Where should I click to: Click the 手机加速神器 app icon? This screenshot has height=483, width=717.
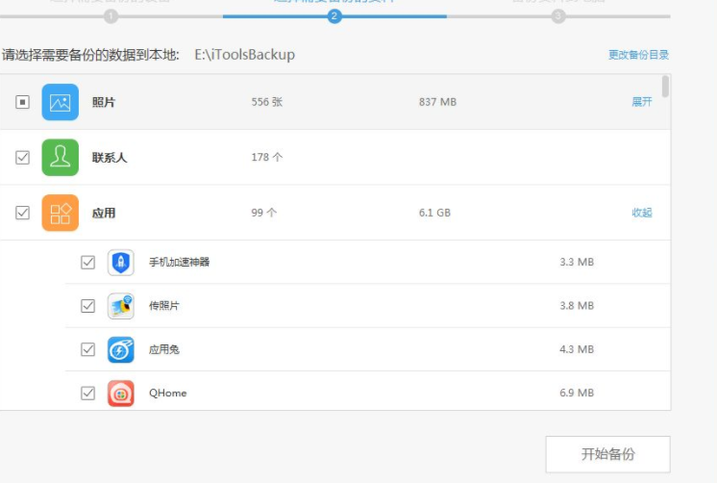(x=121, y=262)
